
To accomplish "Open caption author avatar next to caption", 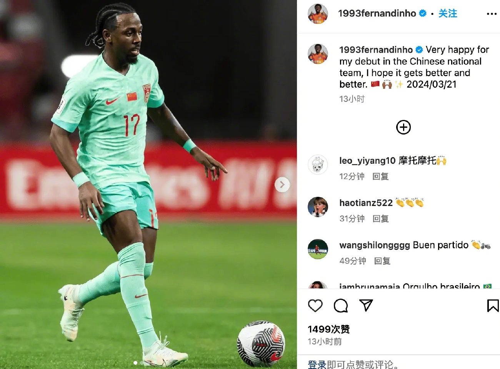I will pyautogui.click(x=318, y=53).
